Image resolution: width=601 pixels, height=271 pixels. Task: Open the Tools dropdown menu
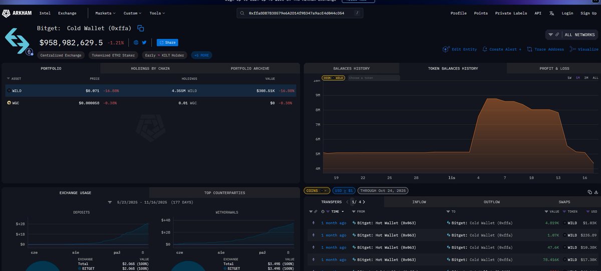(x=158, y=13)
